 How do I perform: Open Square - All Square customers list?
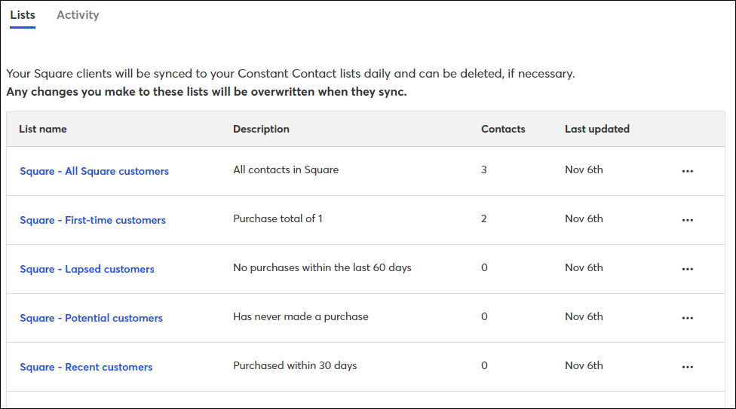[x=94, y=171]
